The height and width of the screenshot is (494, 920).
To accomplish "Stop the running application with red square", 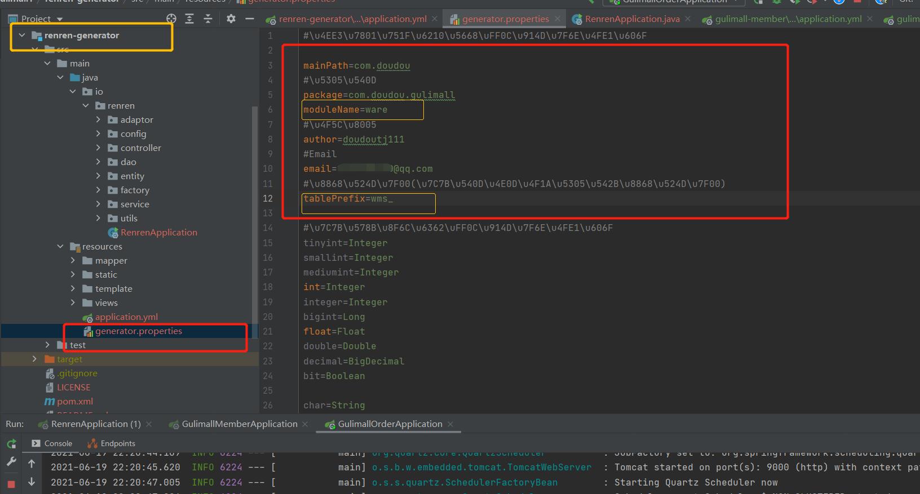I will (11, 484).
